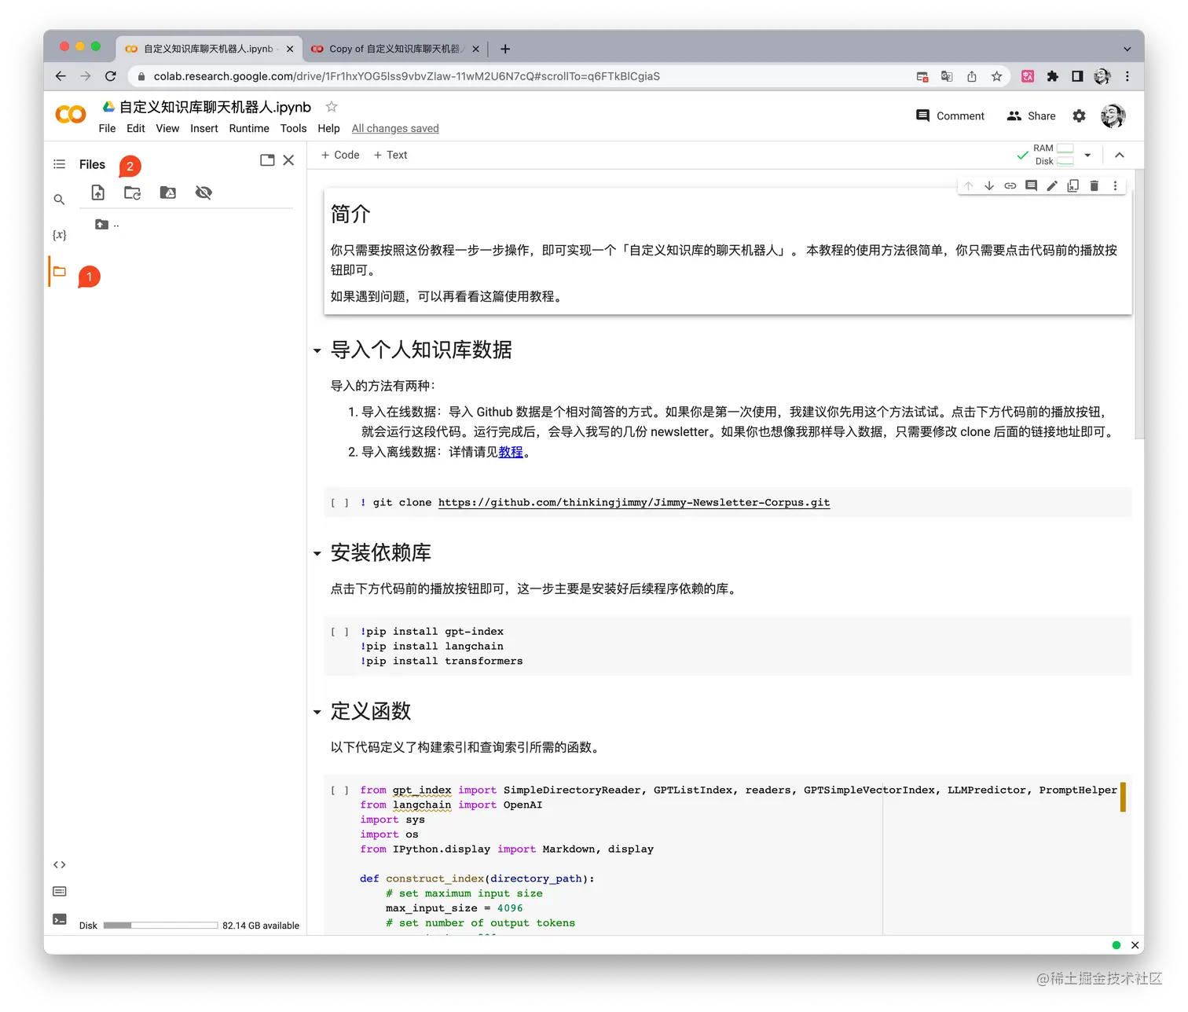
Task: Star the notebook title
Action: (332, 106)
